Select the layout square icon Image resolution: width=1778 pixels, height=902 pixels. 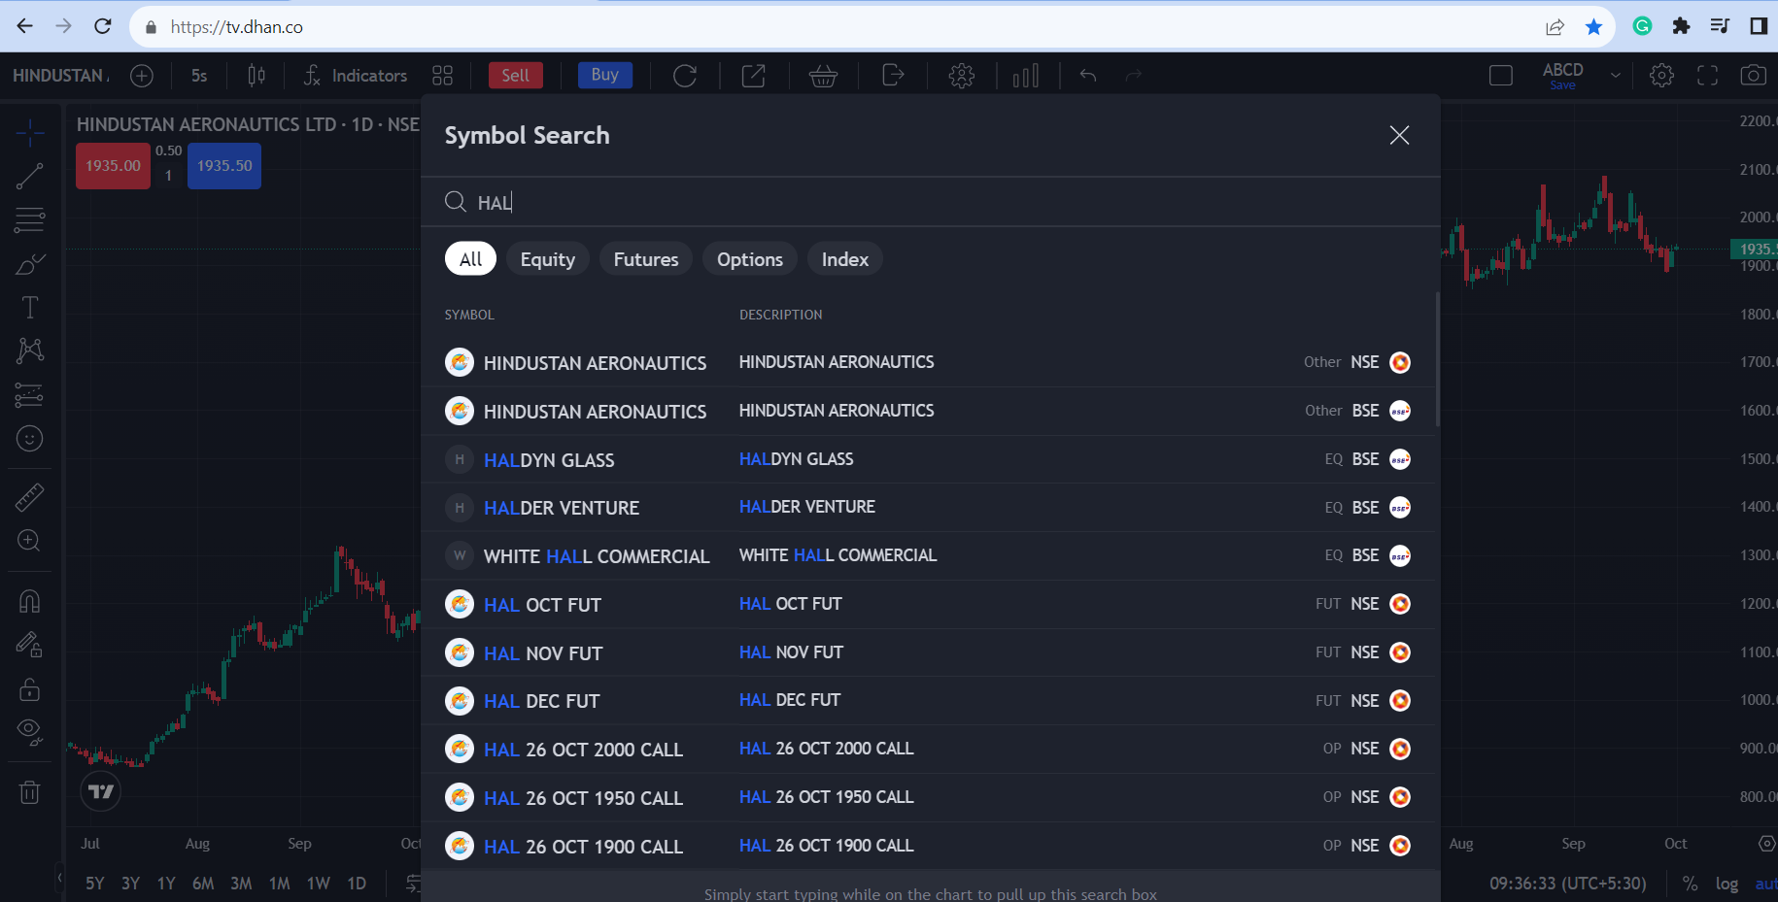(1501, 76)
